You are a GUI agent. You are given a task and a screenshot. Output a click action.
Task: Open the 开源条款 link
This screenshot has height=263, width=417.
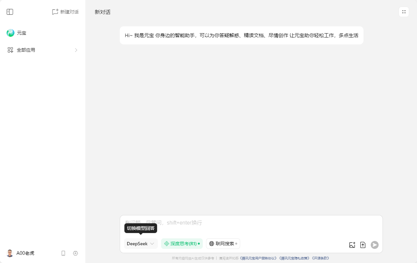click(321, 258)
